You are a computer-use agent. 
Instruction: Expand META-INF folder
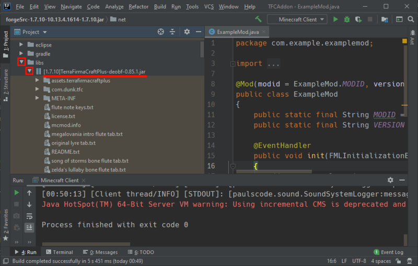tap(37, 98)
